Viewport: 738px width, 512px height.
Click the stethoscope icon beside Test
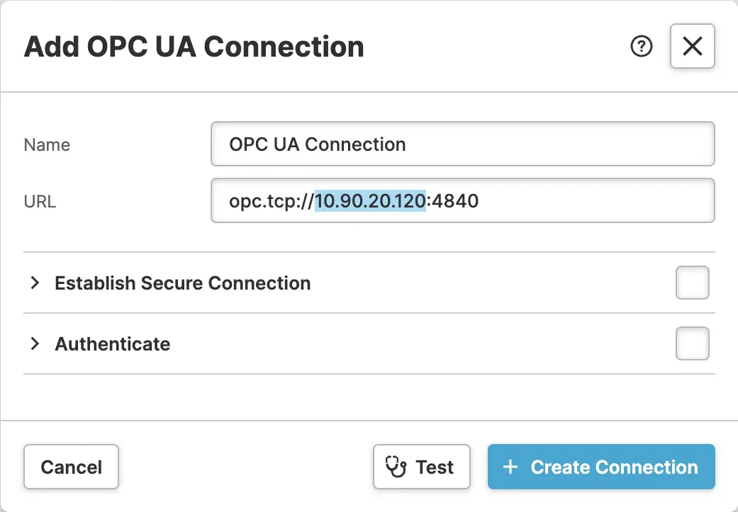396,467
